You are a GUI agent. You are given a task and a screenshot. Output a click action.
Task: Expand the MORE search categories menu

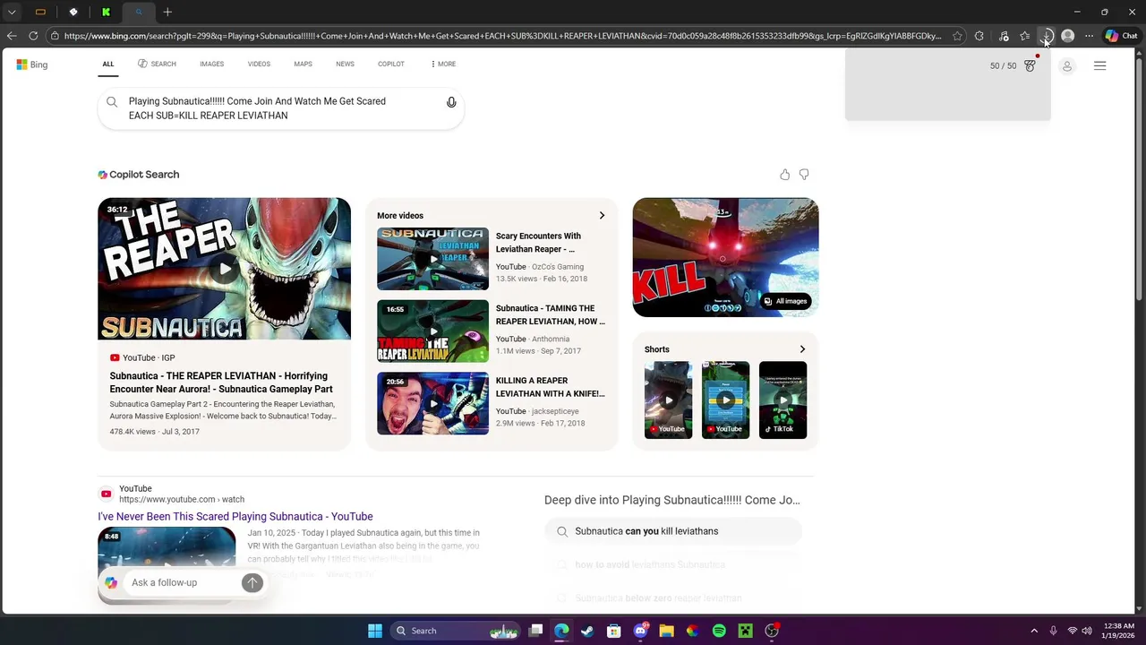point(443,64)
